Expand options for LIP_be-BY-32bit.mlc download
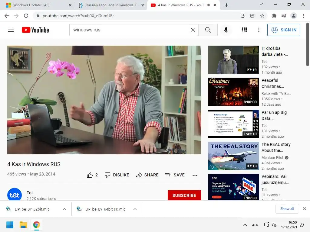 click(64, 209)
